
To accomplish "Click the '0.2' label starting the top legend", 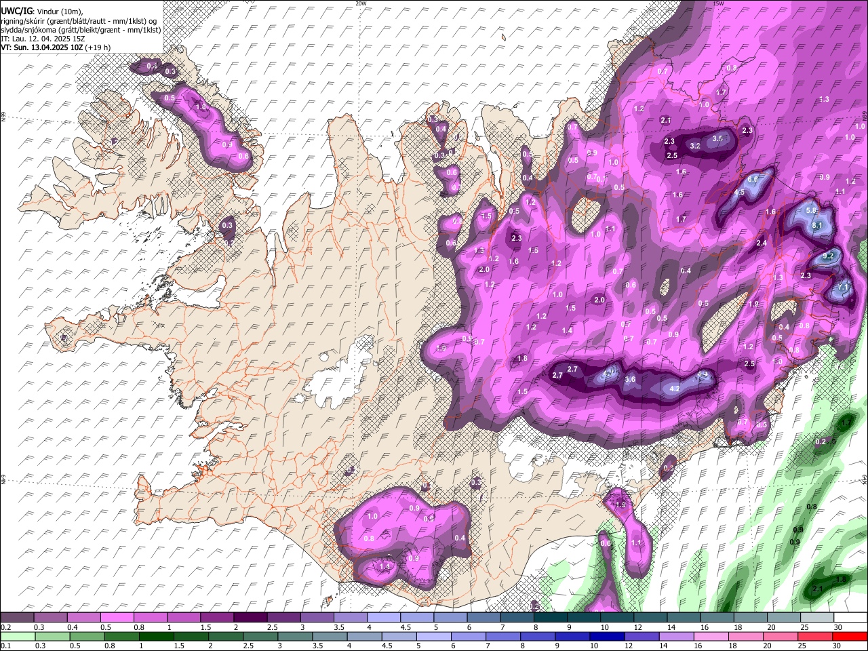I will pos(5,627).
